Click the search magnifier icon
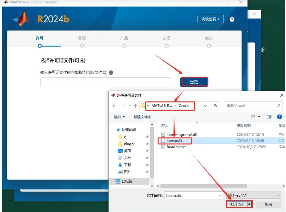The image size is (286, 212). pyautogui.click(x=278, y=106)
